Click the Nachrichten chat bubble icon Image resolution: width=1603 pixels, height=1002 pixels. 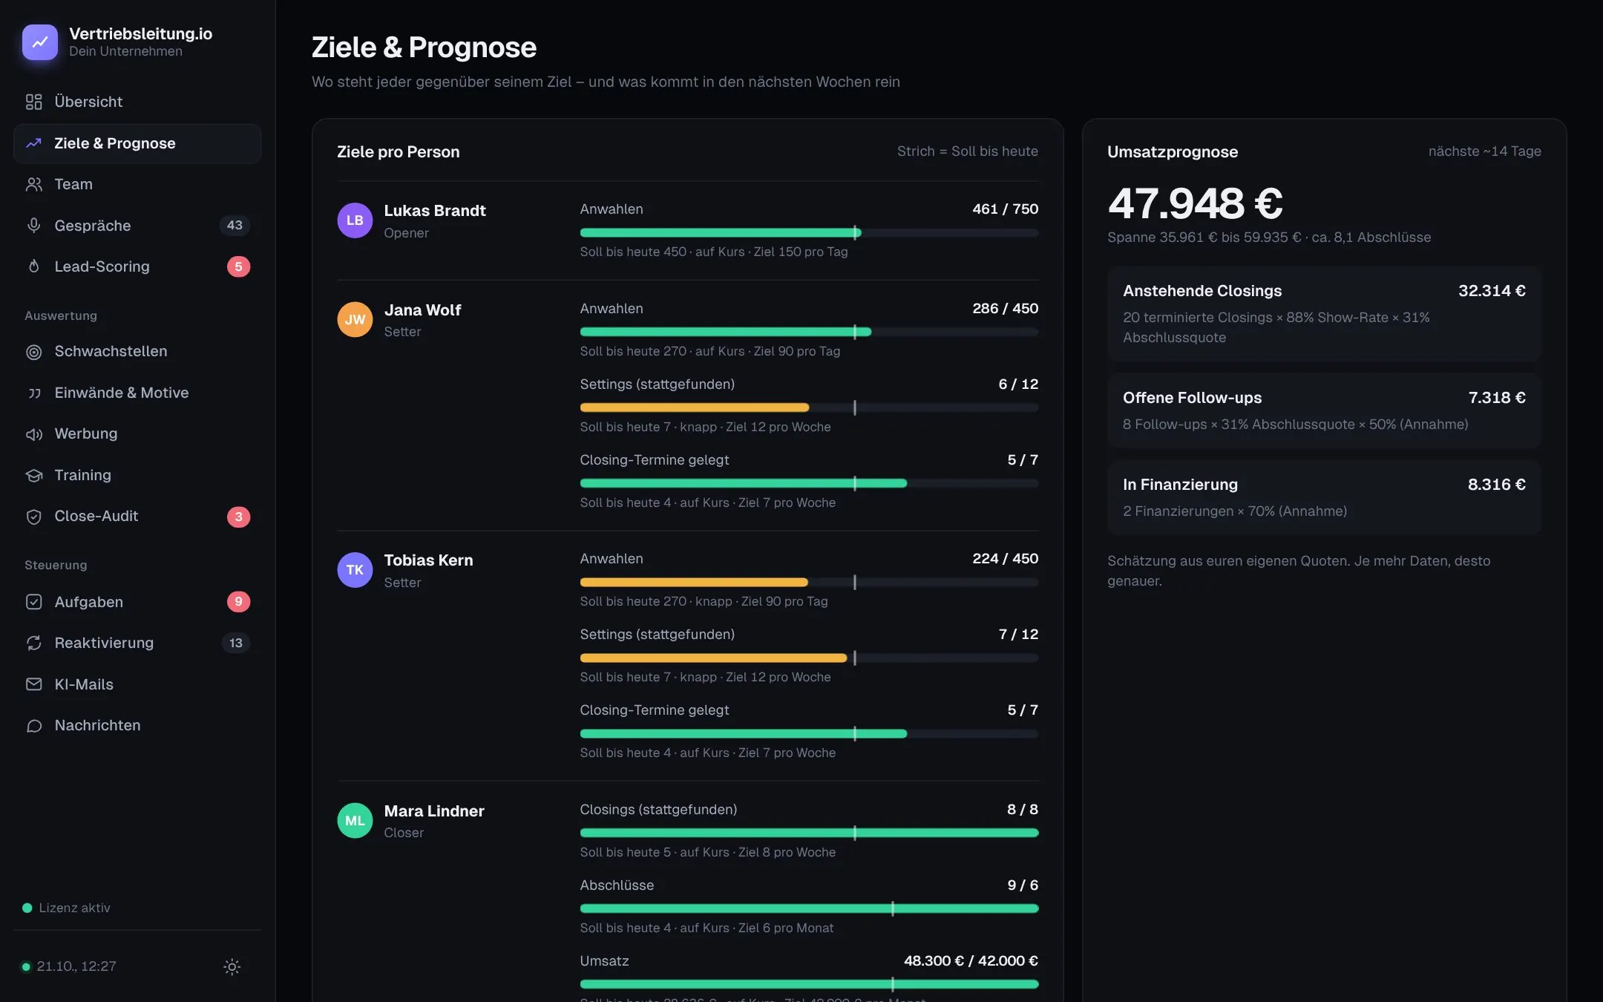click(34, 725)
